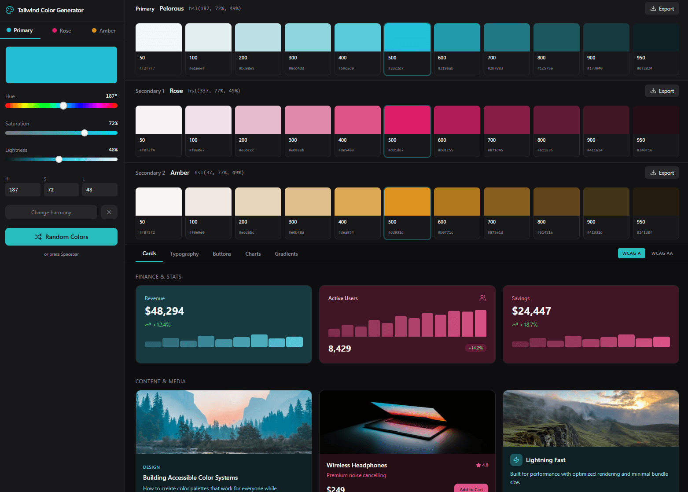The image size is (688, 492).
Task: Open the Typography preview tab
Action: (184, 254)
